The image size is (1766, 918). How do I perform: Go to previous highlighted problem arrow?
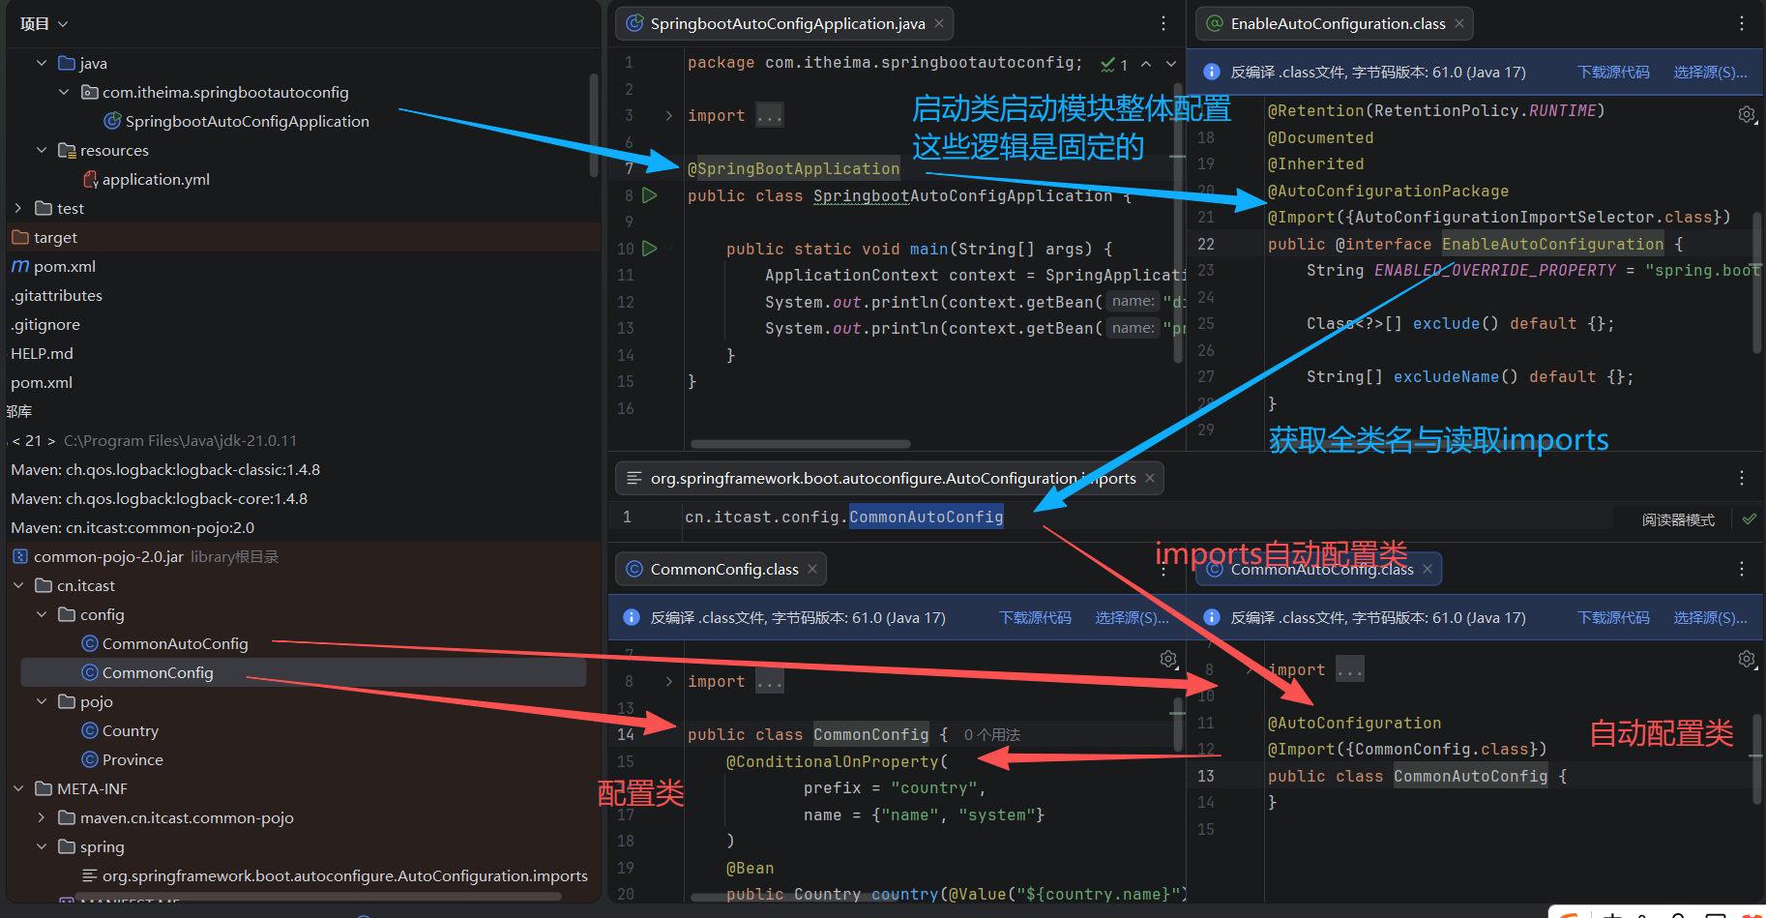1146,64
